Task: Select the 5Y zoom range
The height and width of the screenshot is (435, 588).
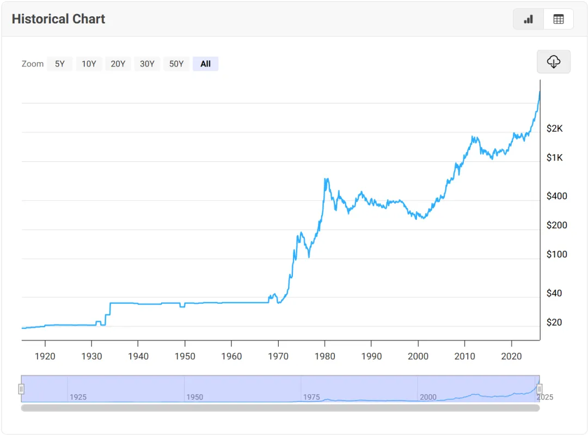Action: (59, 64)
